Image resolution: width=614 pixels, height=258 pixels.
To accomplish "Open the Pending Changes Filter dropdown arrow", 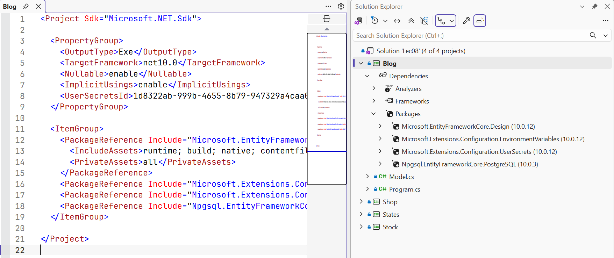I will 385,21.
